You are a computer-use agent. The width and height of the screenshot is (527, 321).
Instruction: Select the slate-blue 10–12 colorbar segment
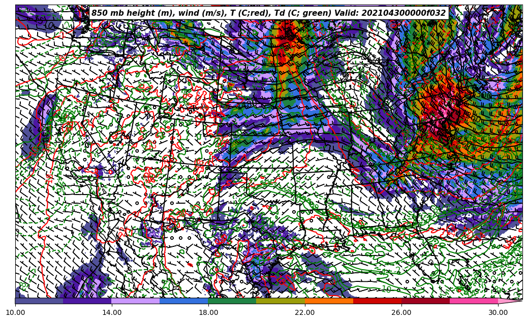[39, 301]
